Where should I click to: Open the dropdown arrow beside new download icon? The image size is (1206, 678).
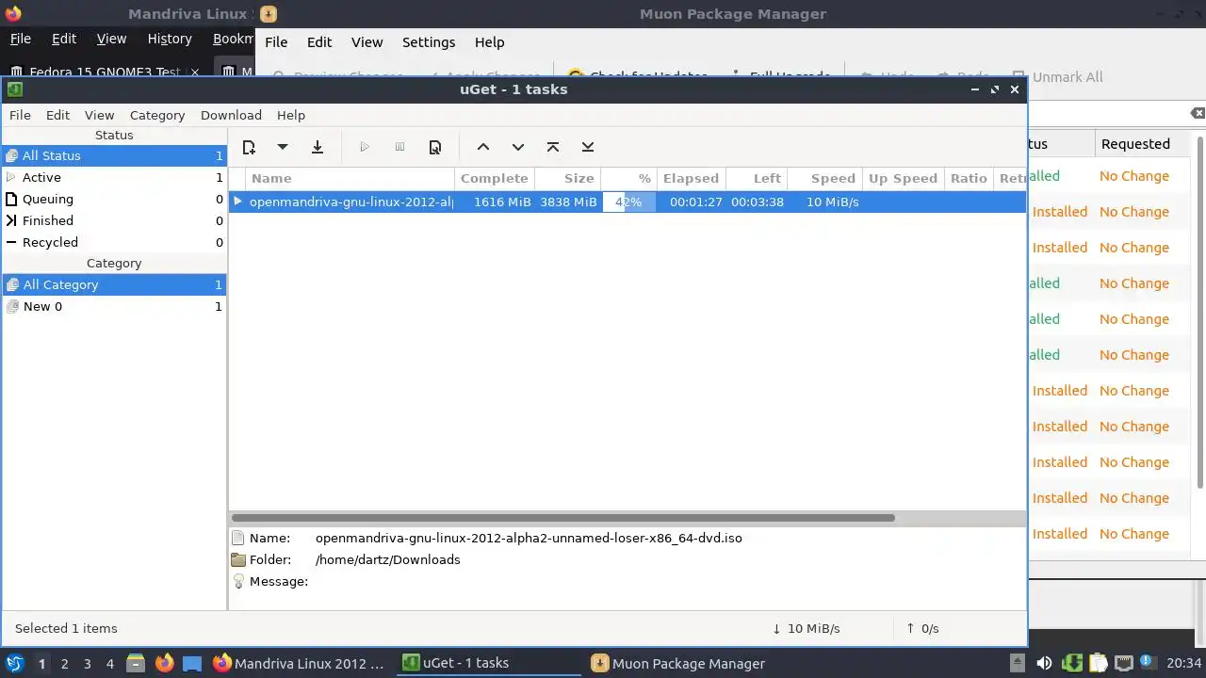tap(282, 147)
